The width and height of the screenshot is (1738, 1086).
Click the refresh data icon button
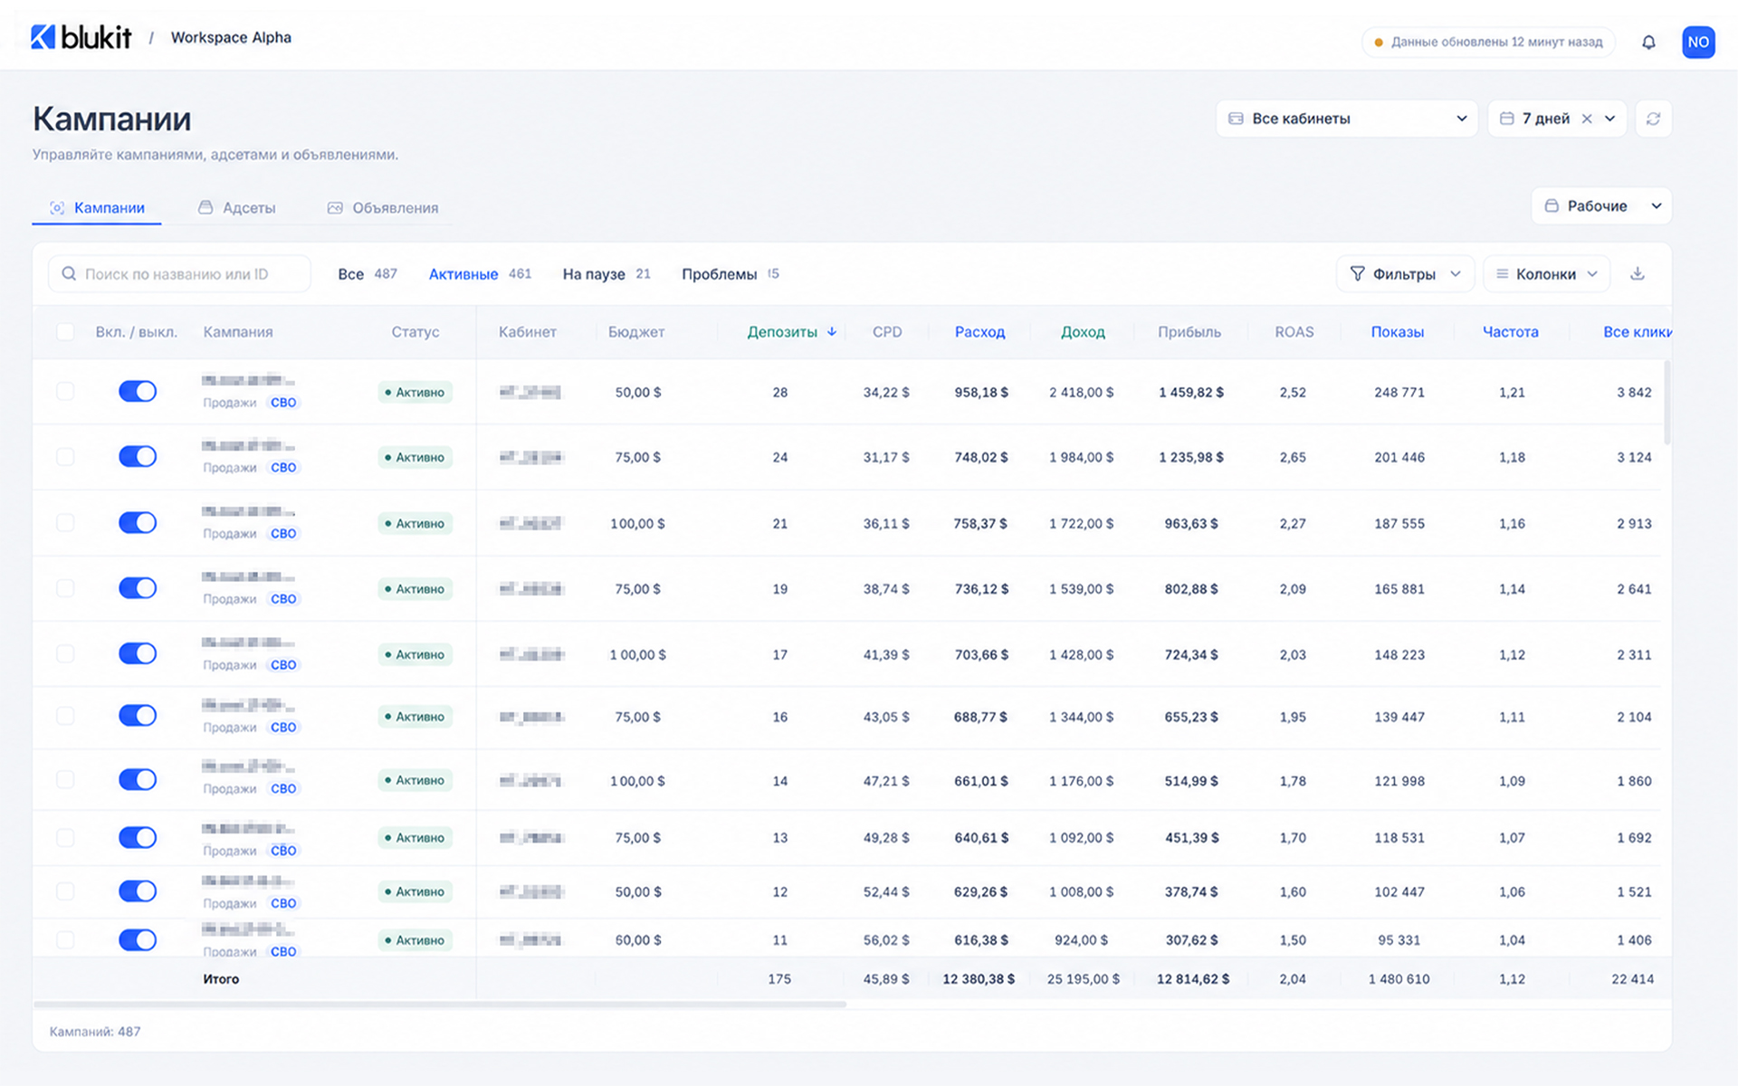tap(1653, 119)
